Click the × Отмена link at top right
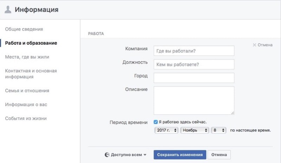 click(x=262, y=45)
